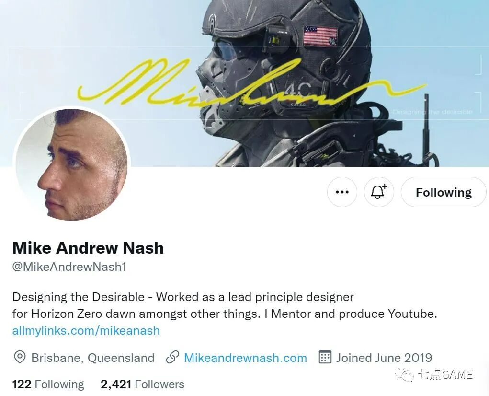489x396 pixels.
Task: Visit the Mikeandrewnash.com website link
Action: click(245, 358)
